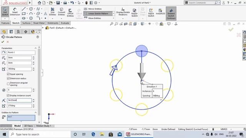Click the Rebuild traffic light icon
The image size is (246, 138).
(86, 3)
